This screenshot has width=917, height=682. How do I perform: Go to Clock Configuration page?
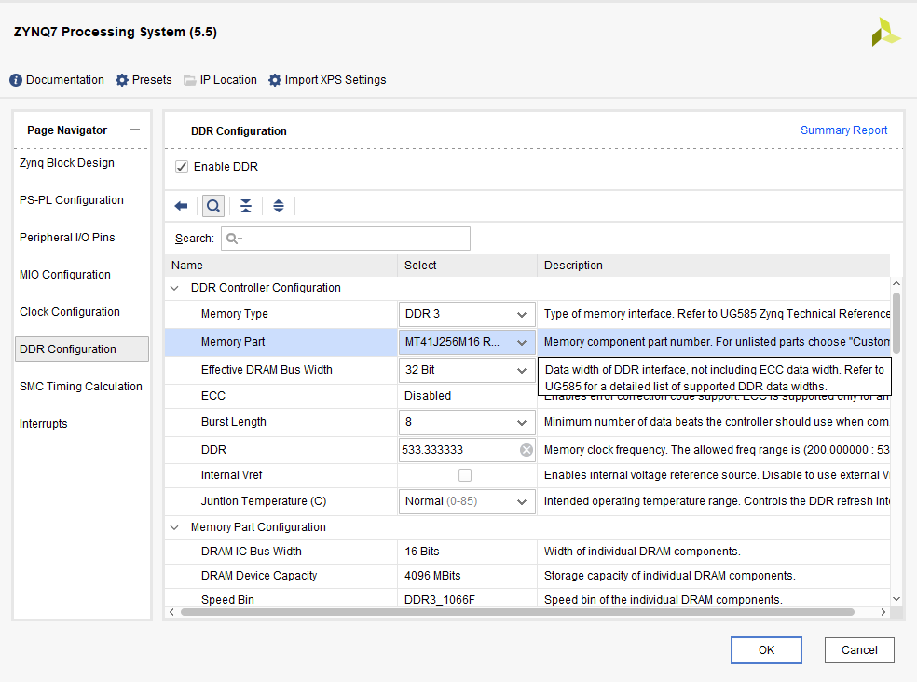[70, 312]
